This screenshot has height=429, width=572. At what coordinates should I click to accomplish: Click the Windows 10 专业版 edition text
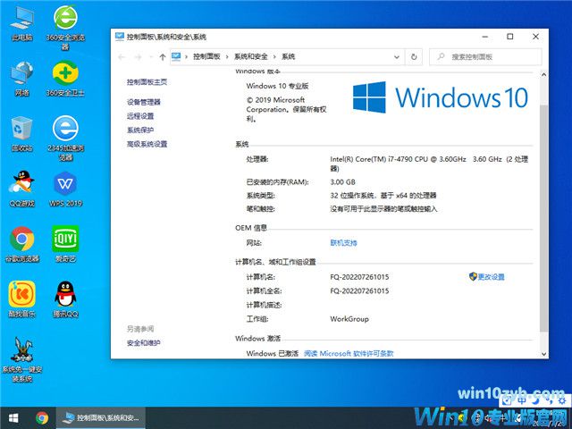pos(277,86)
